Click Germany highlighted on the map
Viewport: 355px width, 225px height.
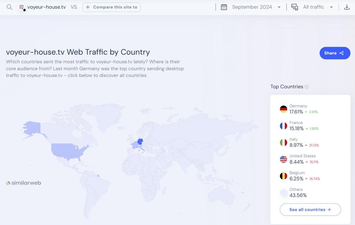140,141
